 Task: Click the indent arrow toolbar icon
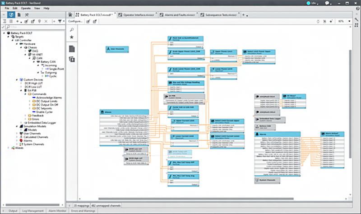tap(53, 21)
